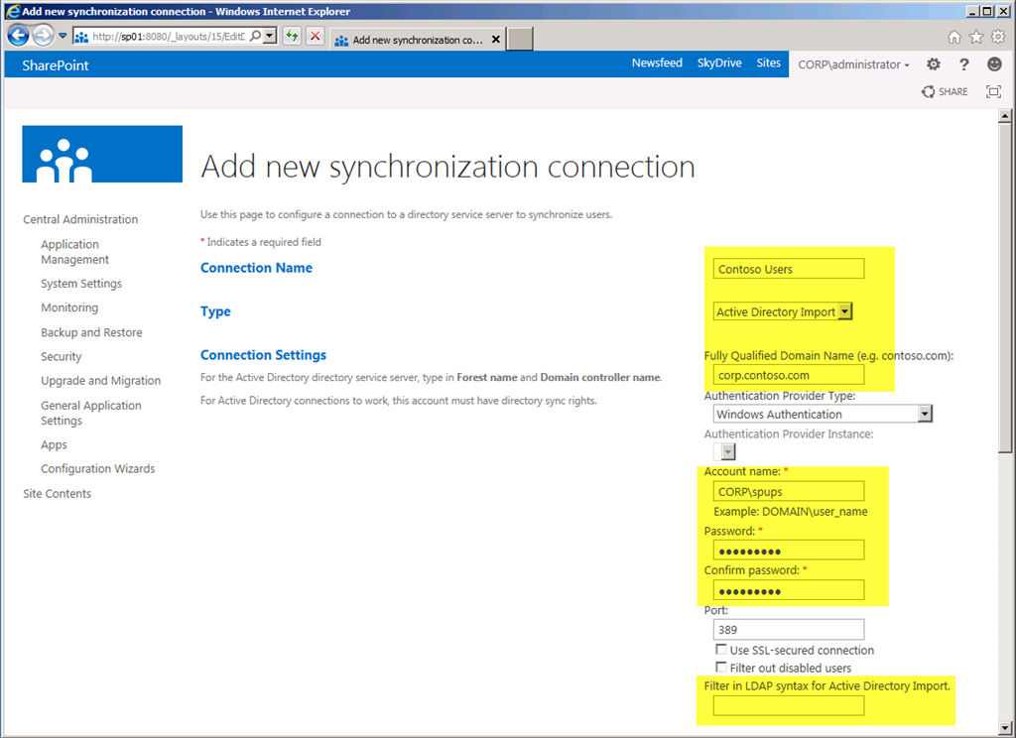Click the green Refresh page icon
Image resolution: width=1016 pixels, height=738 pixels.
tap(292, 36)
